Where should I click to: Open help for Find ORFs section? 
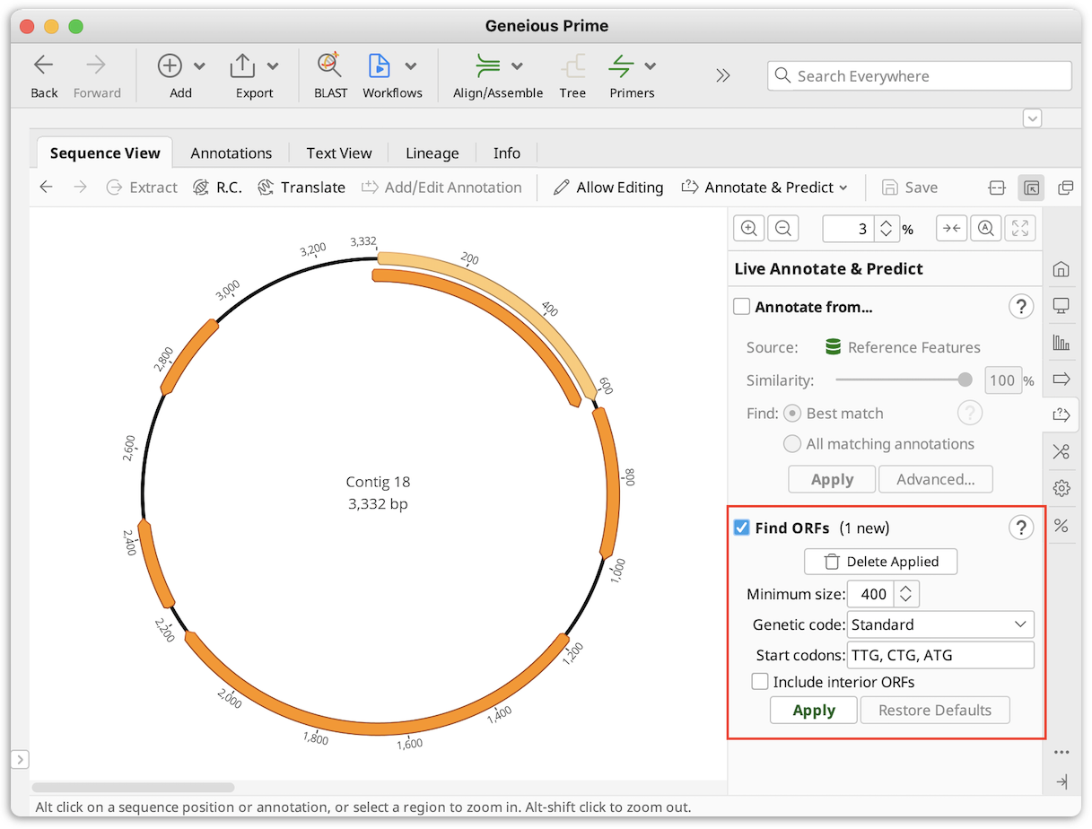1021,528
